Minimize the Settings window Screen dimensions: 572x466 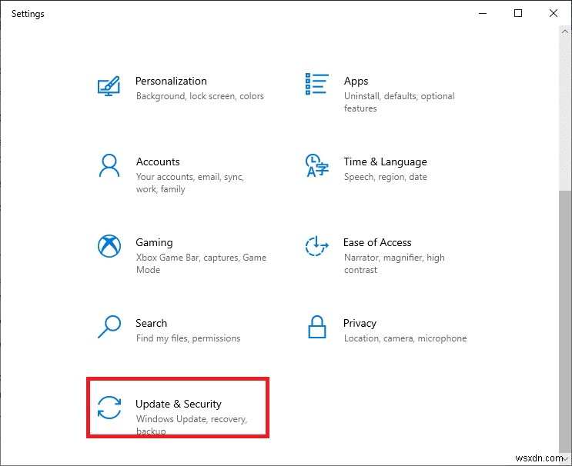483,13
